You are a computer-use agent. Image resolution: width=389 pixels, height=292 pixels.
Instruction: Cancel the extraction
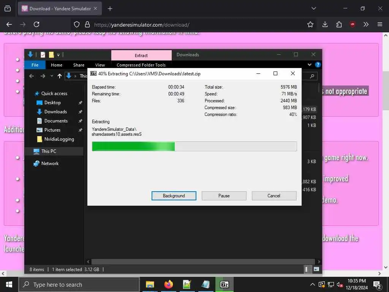point(274,196)
